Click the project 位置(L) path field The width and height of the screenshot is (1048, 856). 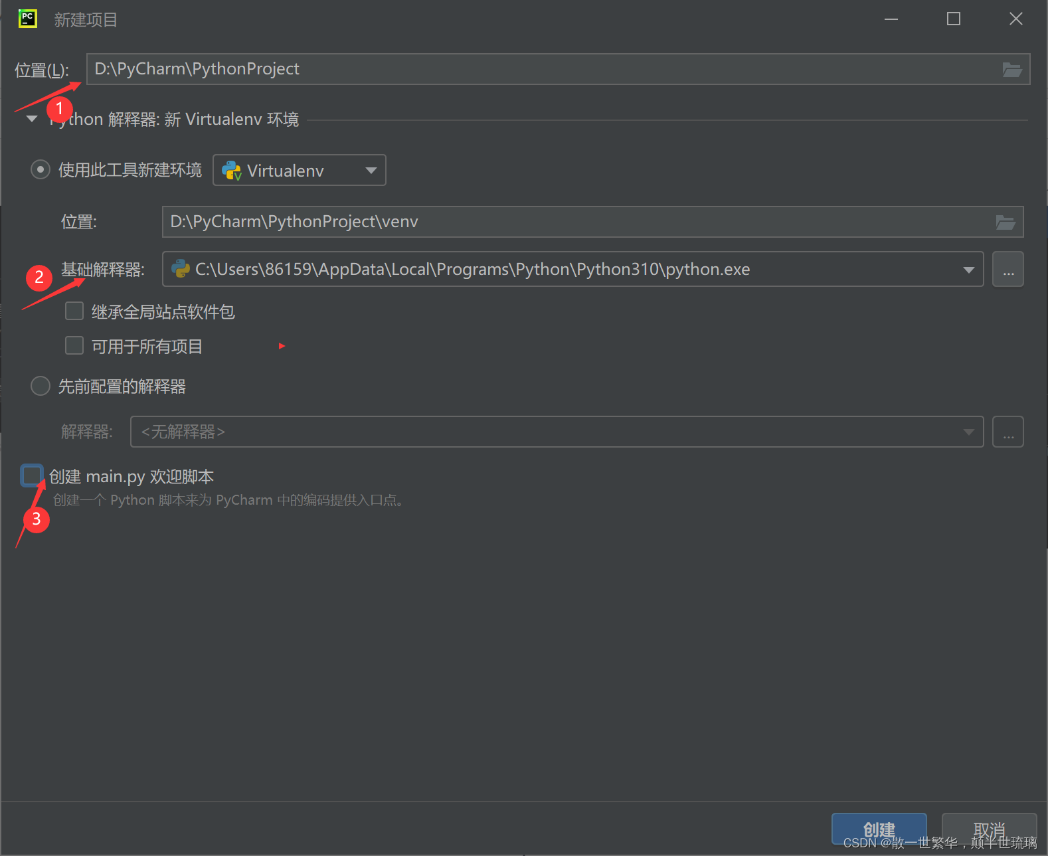[558, 69]
